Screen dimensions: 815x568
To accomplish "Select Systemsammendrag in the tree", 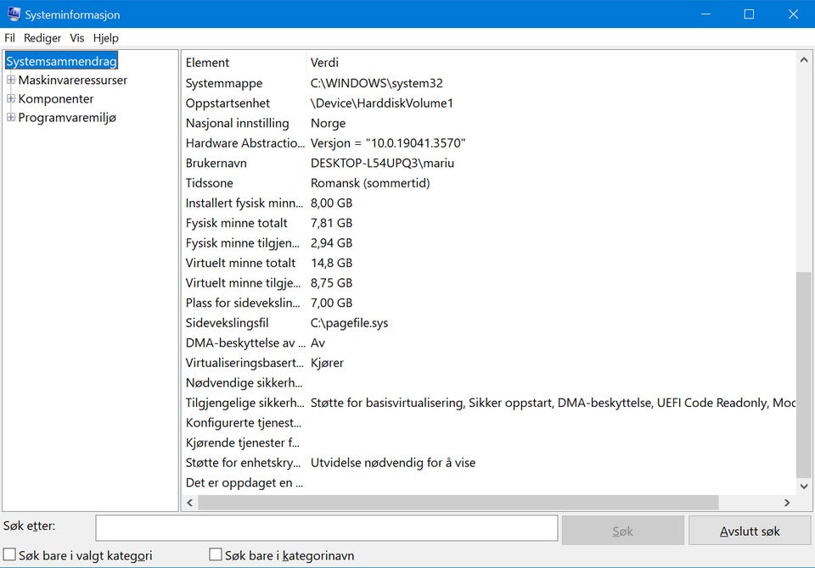I will 61,61.
